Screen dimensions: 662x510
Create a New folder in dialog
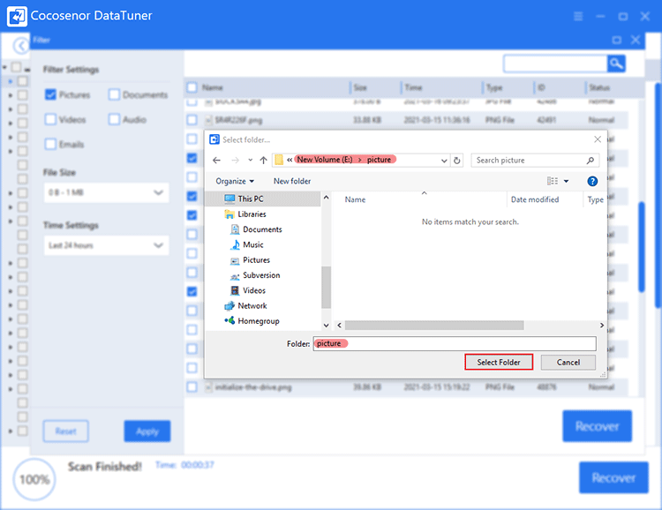[x=292, y=181]
